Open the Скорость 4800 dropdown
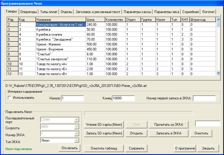The image size is (224, 155). click(77, 127)
